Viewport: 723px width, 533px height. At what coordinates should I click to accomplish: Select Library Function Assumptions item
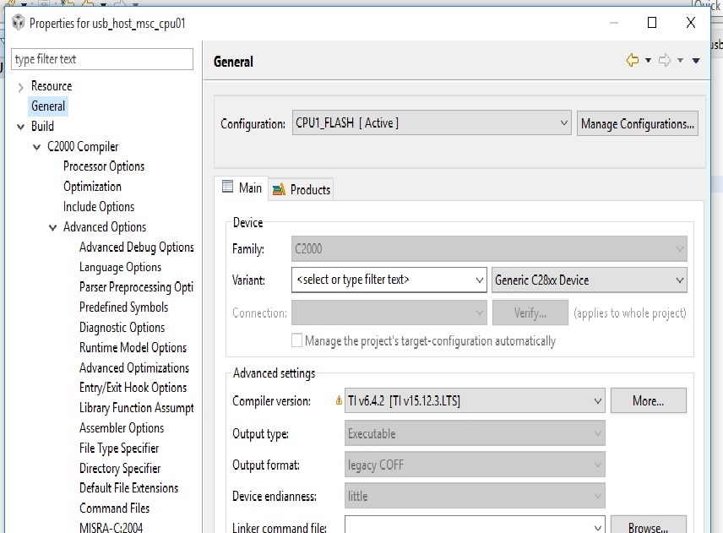click(137, 408)
